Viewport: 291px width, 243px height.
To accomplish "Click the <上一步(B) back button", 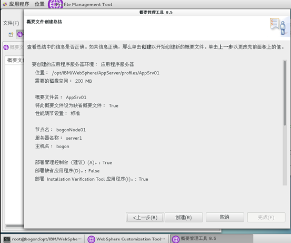I will click(x=145, y=217).
